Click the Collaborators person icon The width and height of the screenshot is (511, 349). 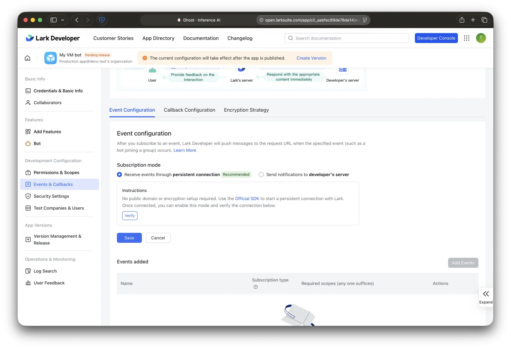pyautogui.click(x=28, y=103)
